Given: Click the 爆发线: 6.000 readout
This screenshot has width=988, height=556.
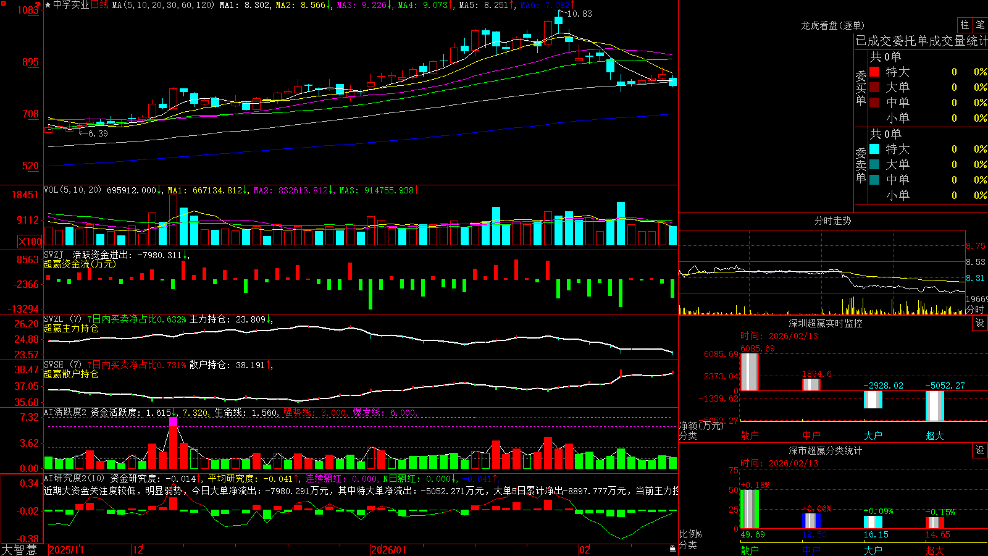Looking at the screenshot, I should [x=384, y=412].
